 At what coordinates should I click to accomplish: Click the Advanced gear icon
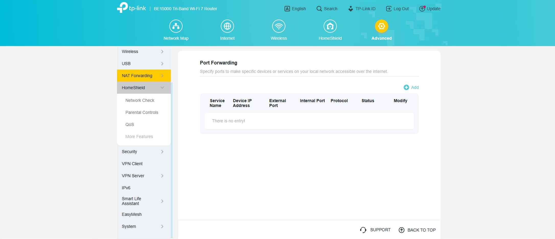pos(381,26)
